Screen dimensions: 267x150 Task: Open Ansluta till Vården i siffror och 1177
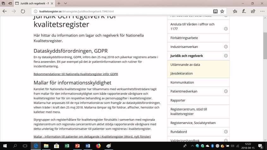[x=192, y=26]
